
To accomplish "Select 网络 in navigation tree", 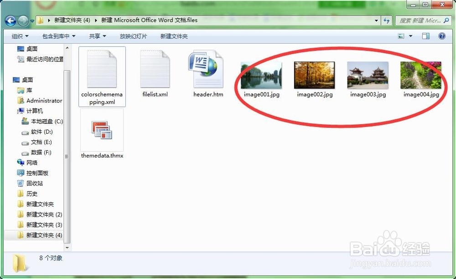I will (x=27, y=162).
